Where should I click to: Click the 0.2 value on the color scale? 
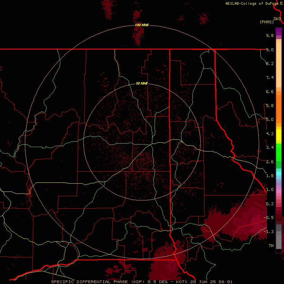coord(270,204)
